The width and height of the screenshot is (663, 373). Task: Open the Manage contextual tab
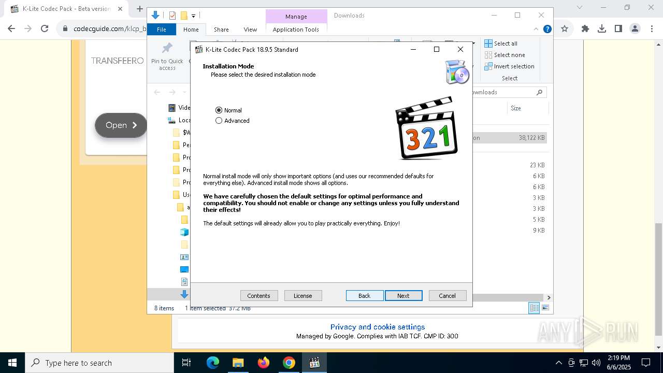tap(296, 17)
